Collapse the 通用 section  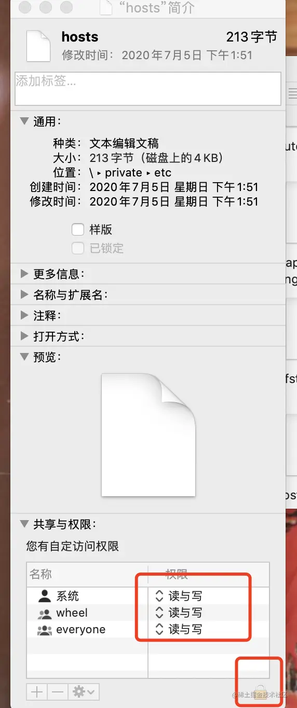(24, 121)
